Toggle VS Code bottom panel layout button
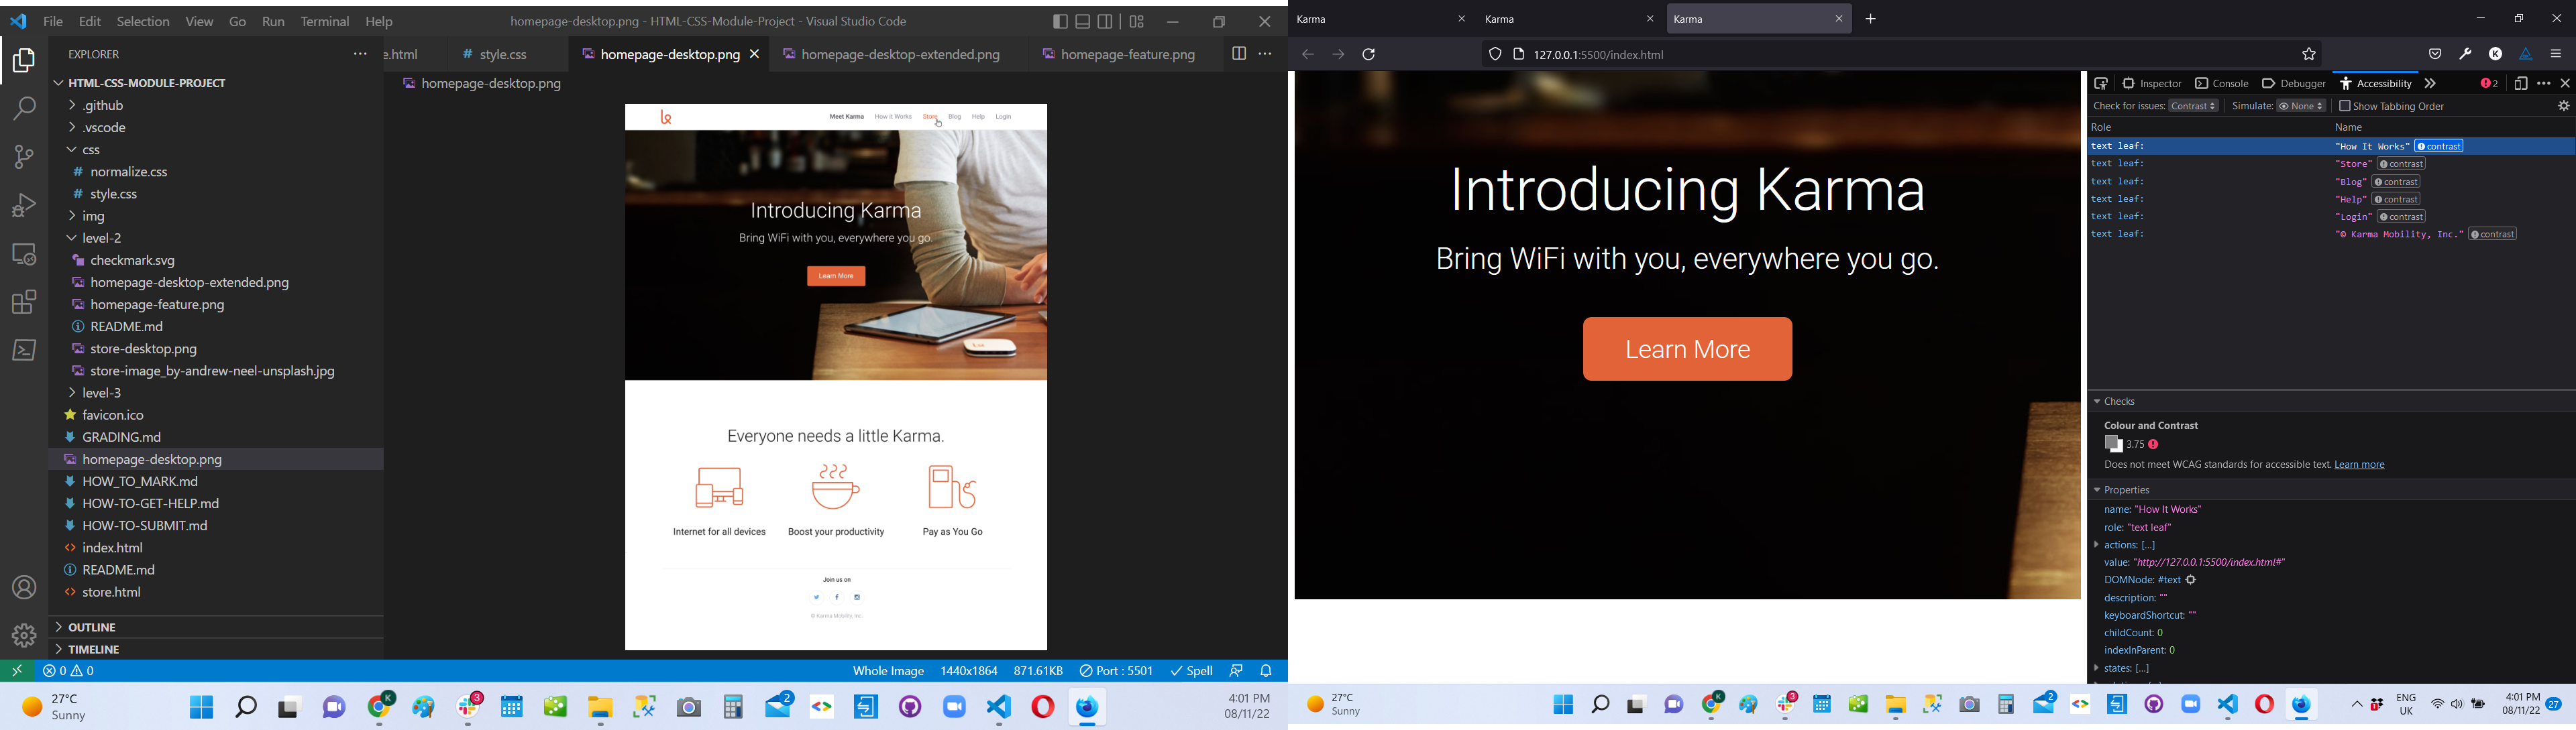Screen dimensions: 2576x730 [x=1083, y=21]
